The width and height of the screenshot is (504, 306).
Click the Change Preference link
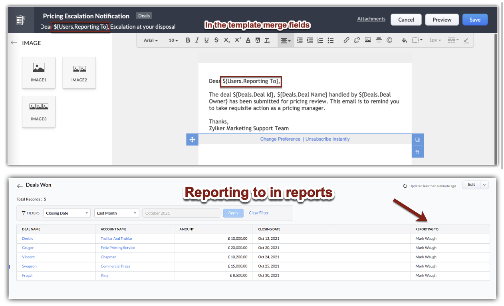click(x=280, y=139)
